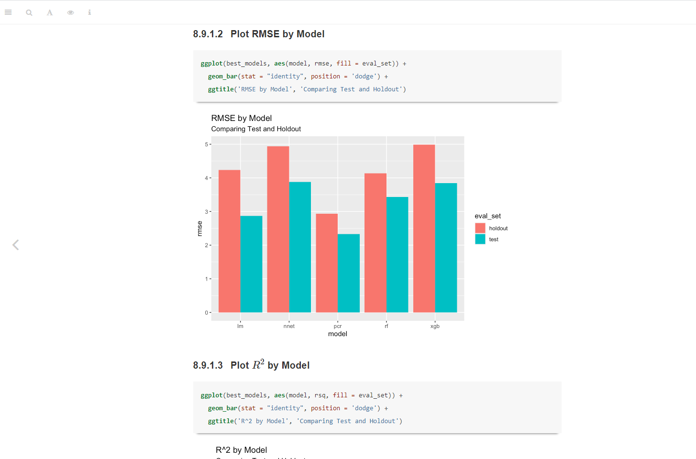696x459 pixels.
Task: Click the 'model' x-axis label
Action: [338, 334]
